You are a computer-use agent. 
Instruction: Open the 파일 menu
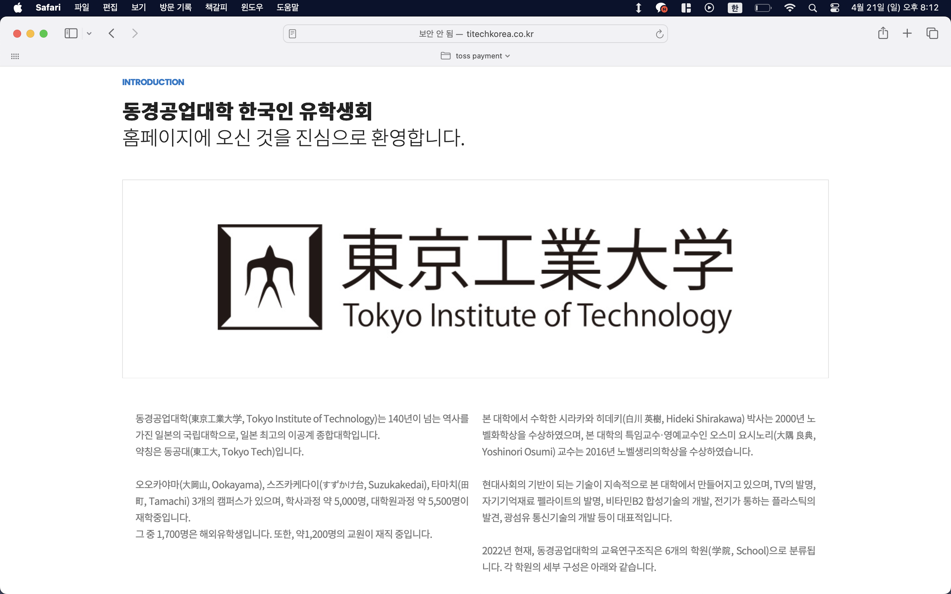coord(82,8)
